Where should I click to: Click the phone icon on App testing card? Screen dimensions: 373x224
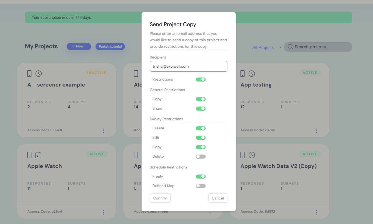(243, 74)
